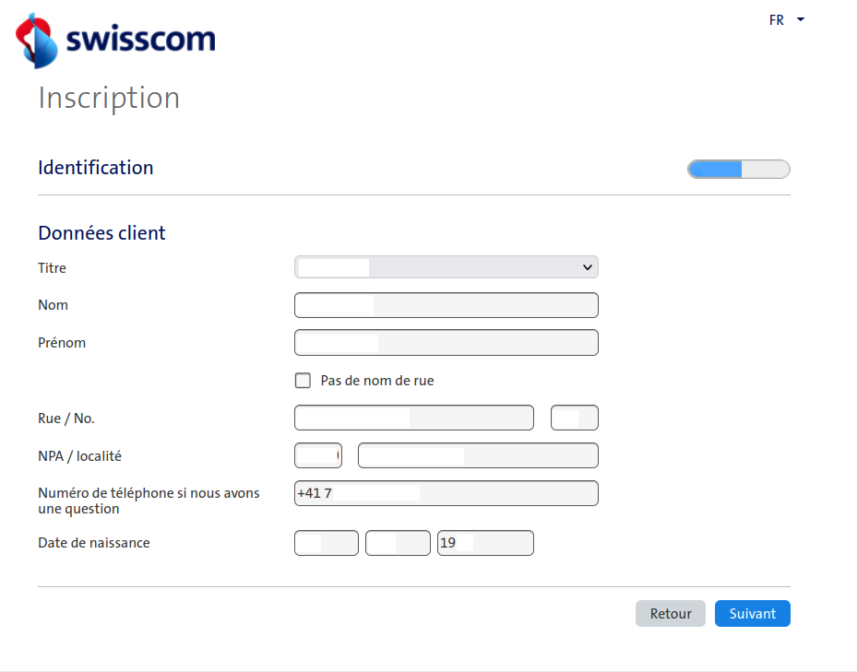Focus the birth year field
857x672 pixels.
point(485,543)
